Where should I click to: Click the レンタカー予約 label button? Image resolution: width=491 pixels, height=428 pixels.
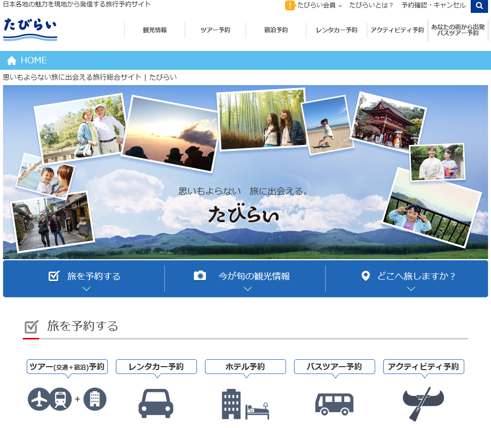(156, 367)
